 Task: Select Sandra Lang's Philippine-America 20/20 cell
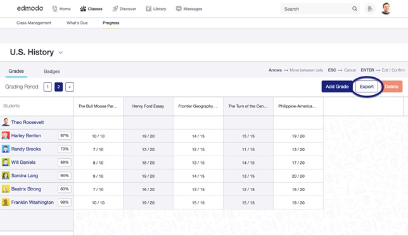[298, 176]
